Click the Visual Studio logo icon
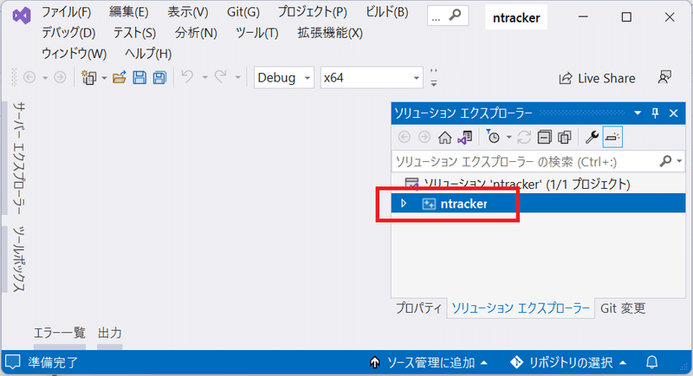The width and height of the screenshot is (693, 376). tap(22, 16)
